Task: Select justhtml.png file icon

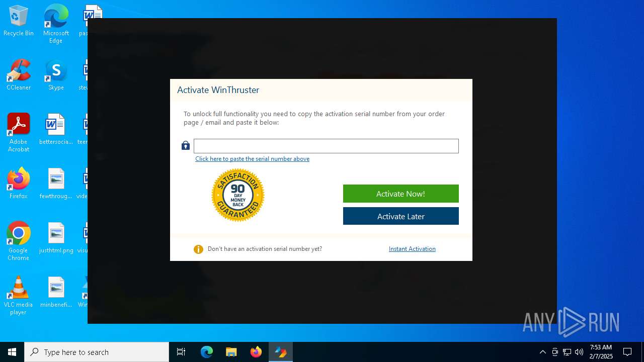Action: (x=56, y=238)
